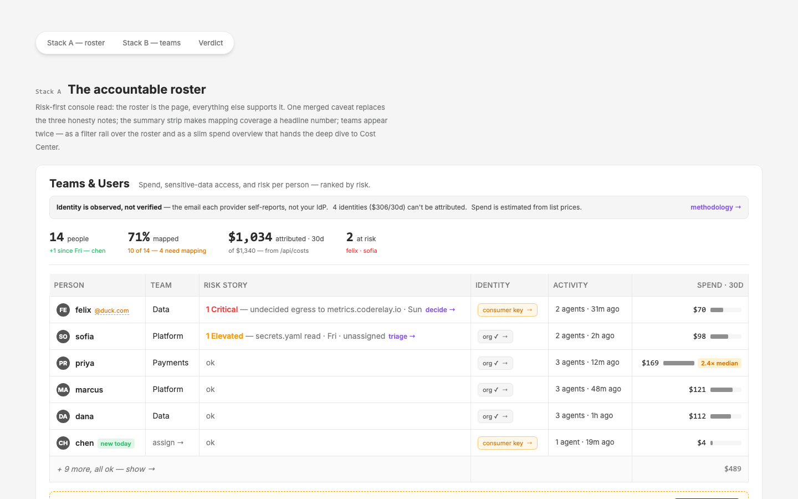Click felix's $70 spend bar
The height and width of the screenshot is (499, 798).
726,310
